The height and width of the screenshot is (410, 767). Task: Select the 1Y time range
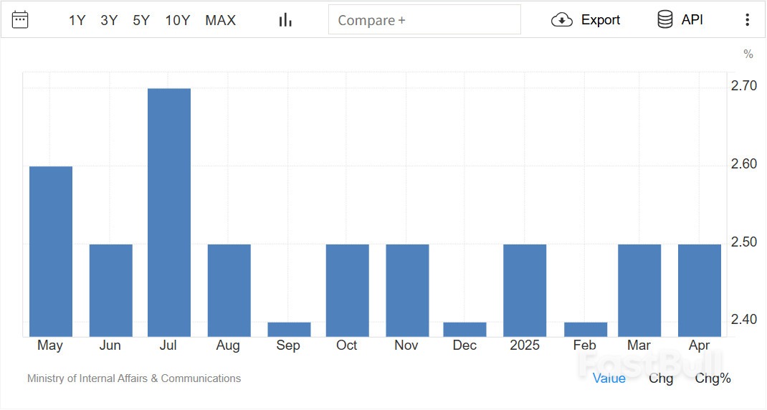[77, 21]
